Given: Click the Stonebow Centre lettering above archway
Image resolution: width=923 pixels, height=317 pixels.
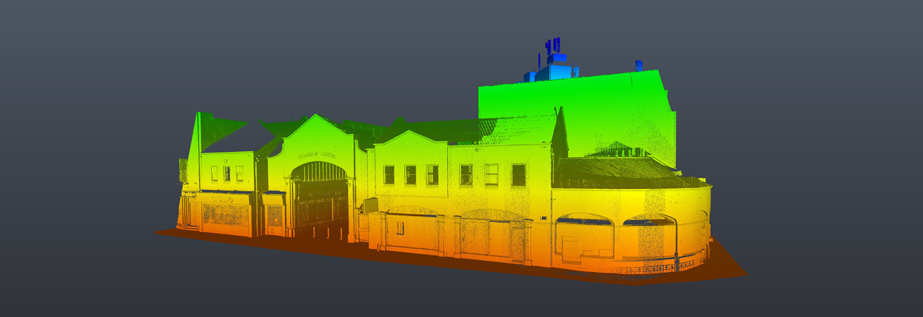Looking at the screenshot, I should tap(317, 156).
